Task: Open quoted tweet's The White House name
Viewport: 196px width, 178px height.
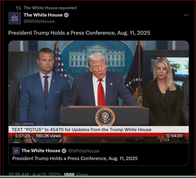Action: (41, 151)
